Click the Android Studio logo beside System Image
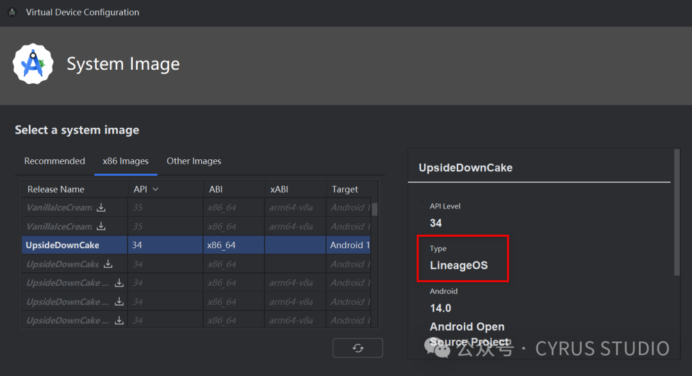Image resolution: width=692 pixels, height=376 pixels. coord(33,64)
